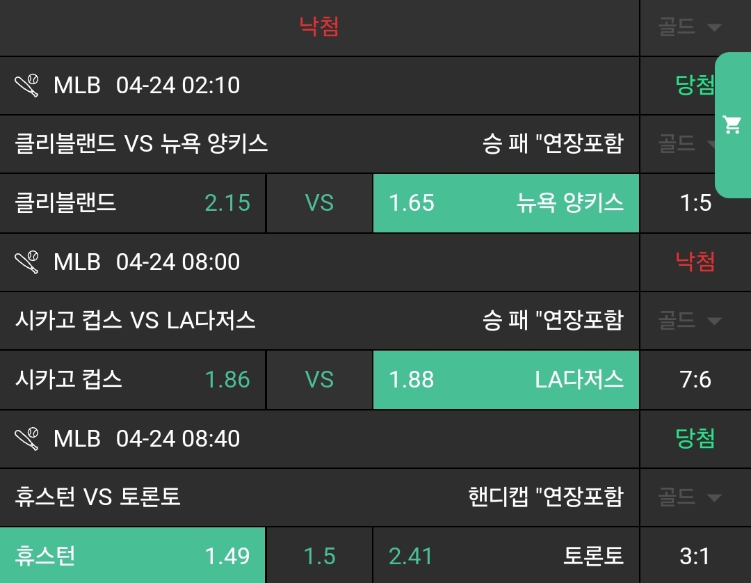Click baseball icon for 08:40 MLB game
The height and width of the screenshot is (583, 751).
(26, 439)
